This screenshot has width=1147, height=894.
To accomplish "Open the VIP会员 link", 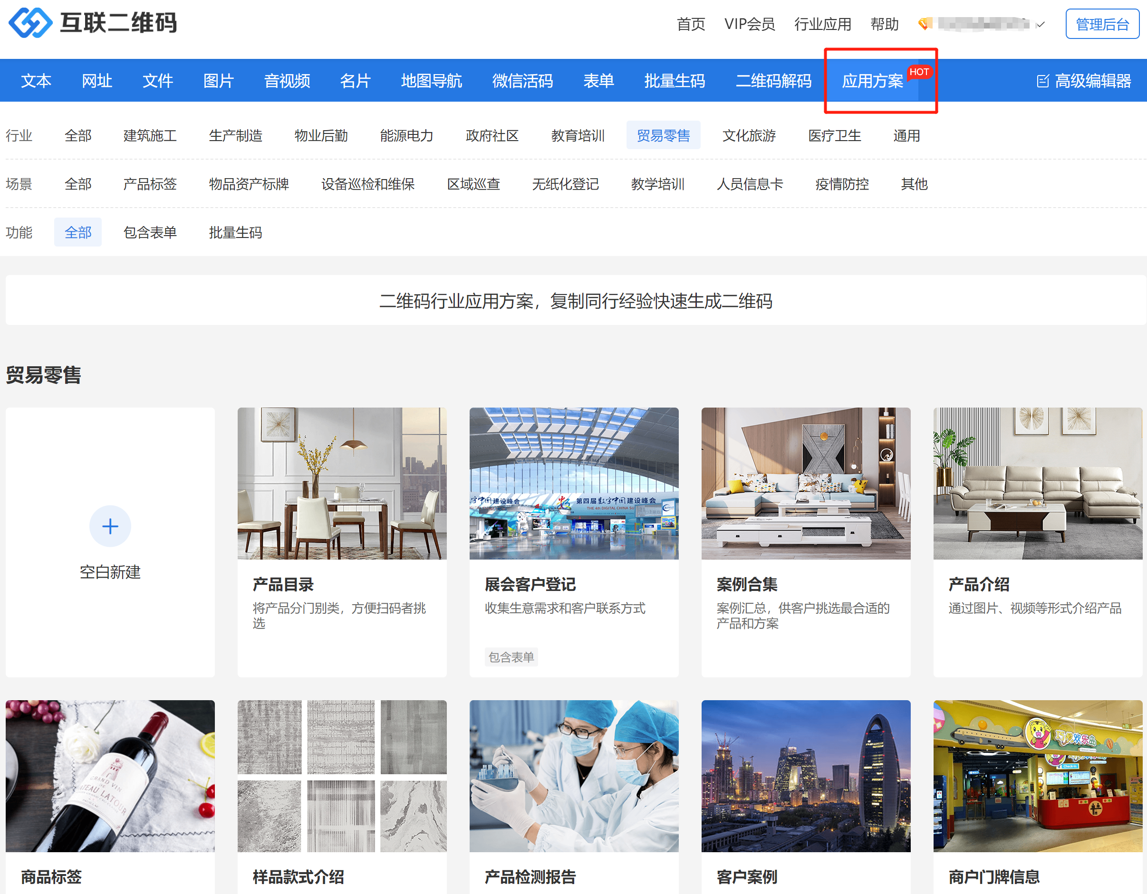I will tap(750, 24).
